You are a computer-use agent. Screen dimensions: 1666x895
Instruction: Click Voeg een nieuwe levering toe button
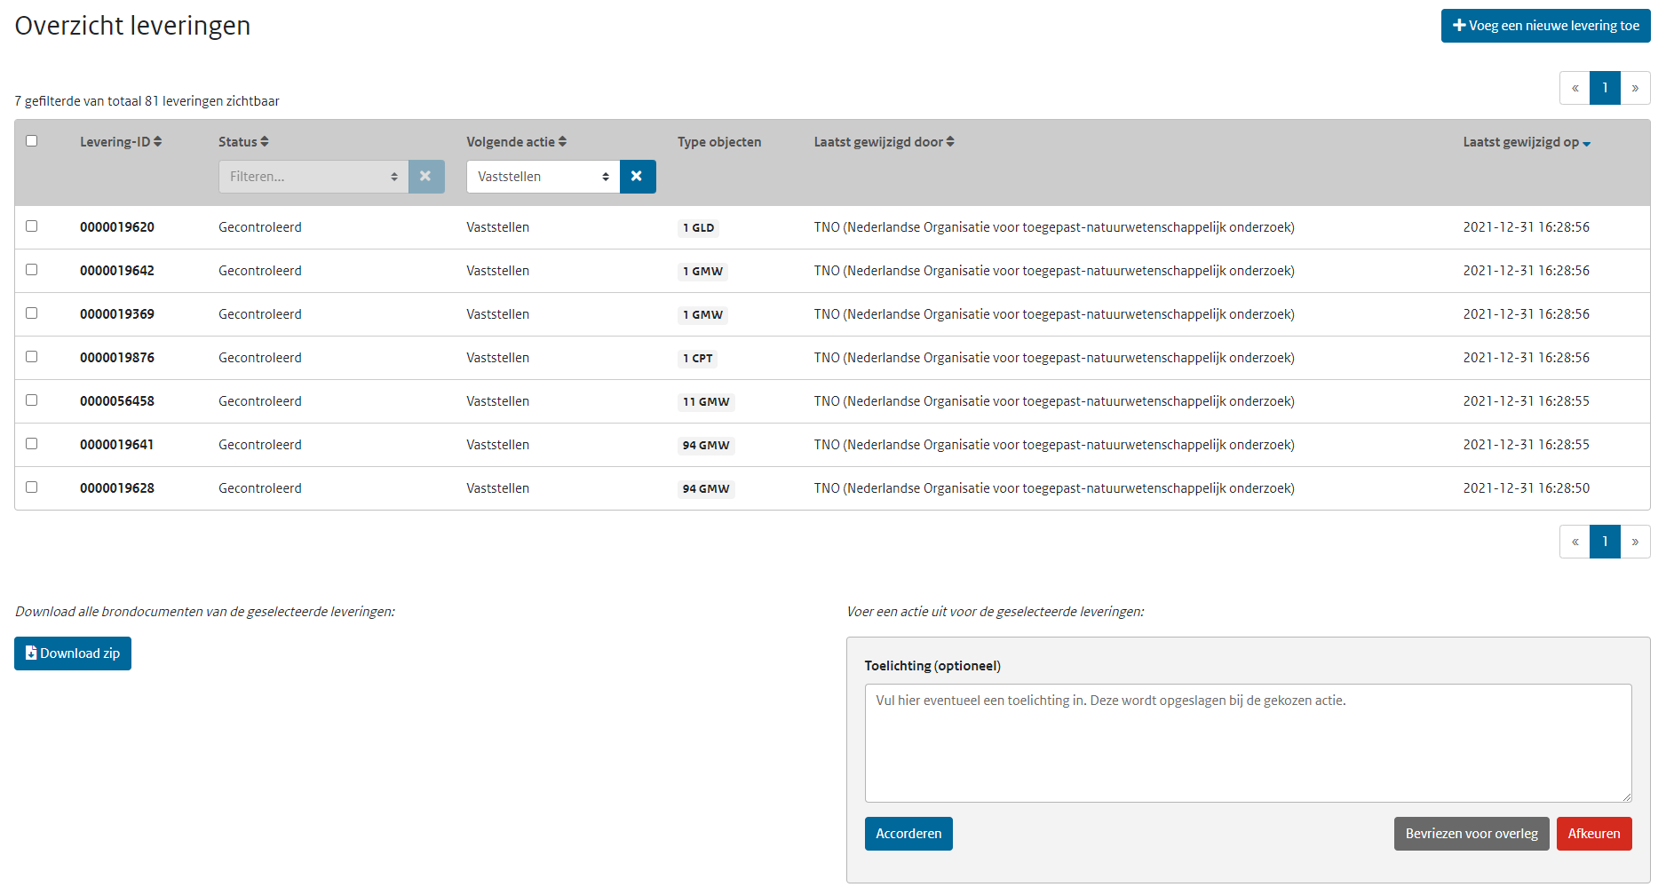click(x=1545, y=26)
